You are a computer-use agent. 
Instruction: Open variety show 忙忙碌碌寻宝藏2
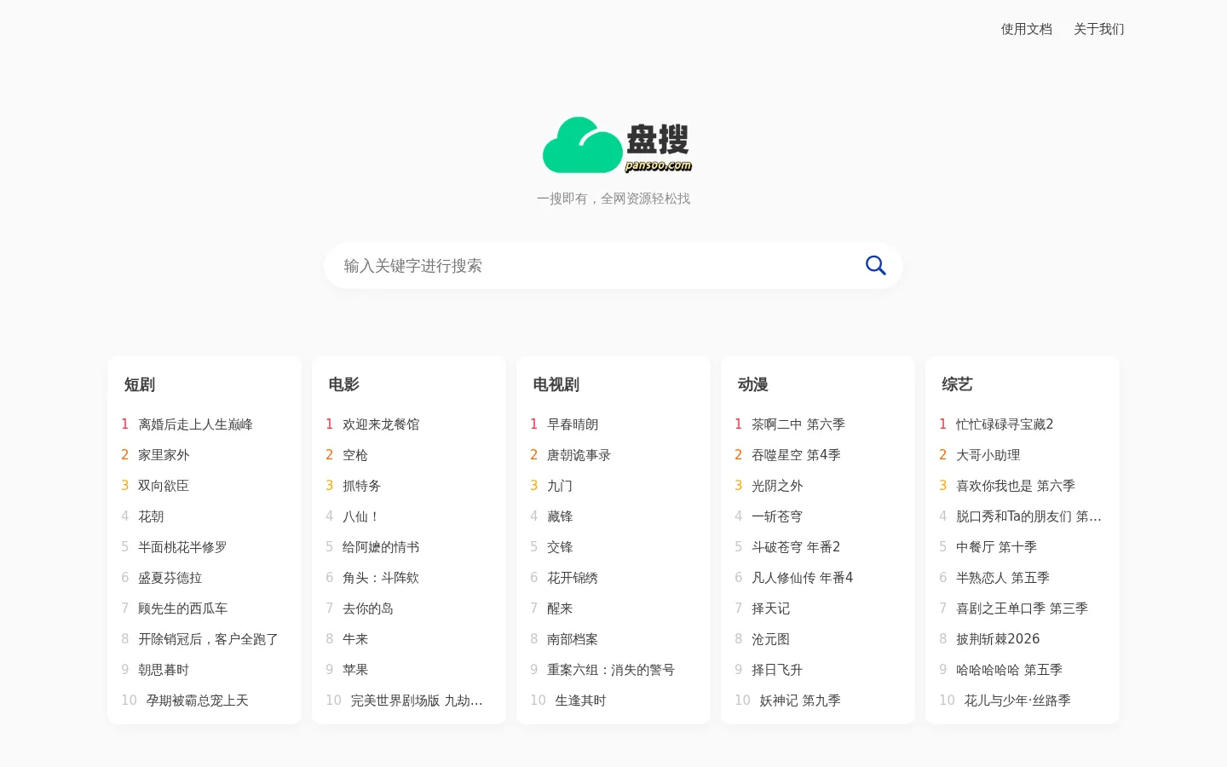(1005, 424)
